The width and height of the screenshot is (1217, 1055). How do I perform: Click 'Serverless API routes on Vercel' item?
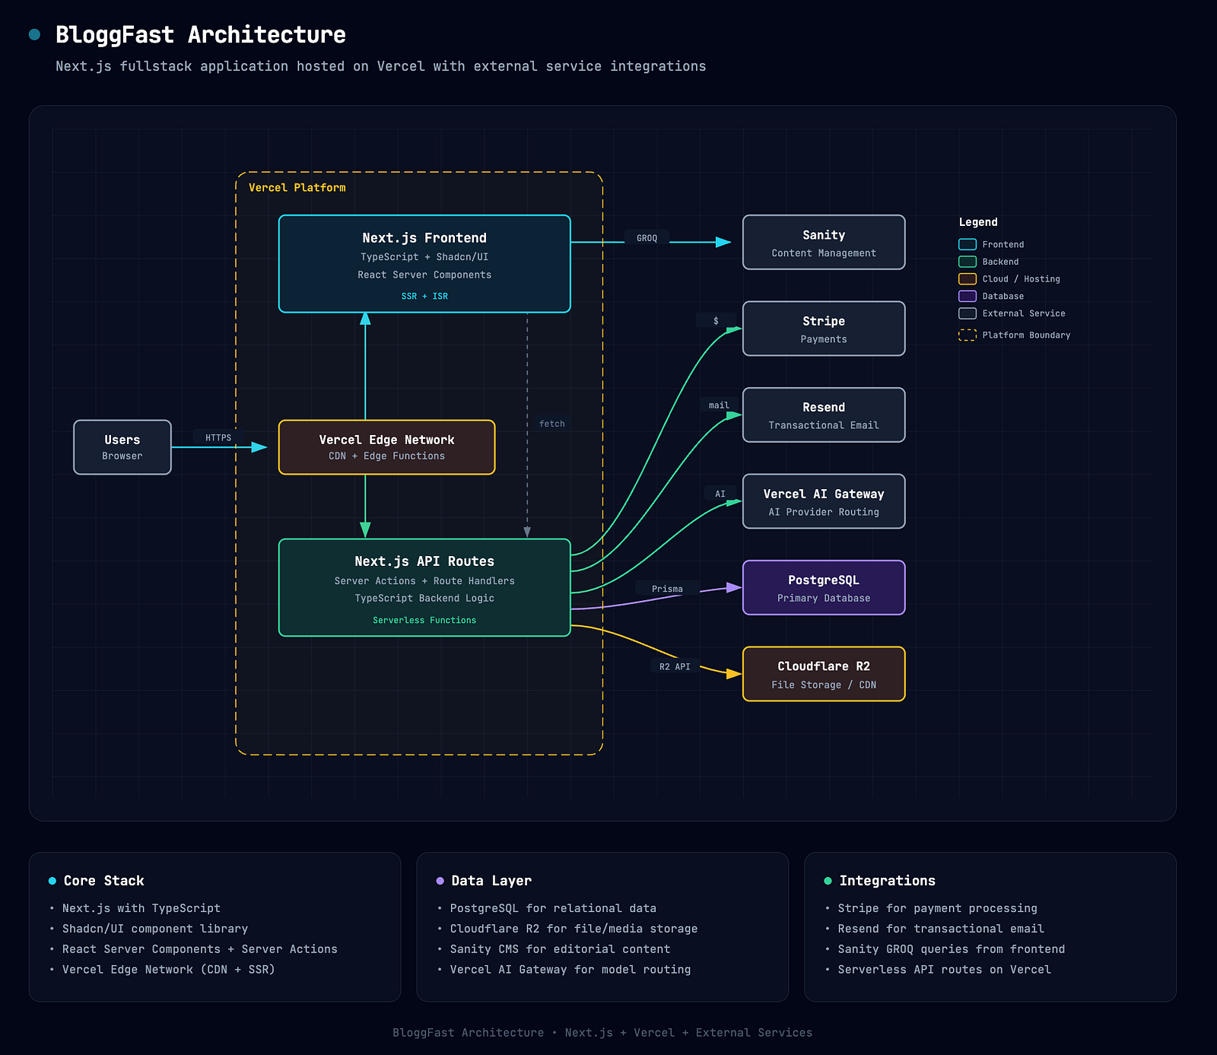pos(945,970)
